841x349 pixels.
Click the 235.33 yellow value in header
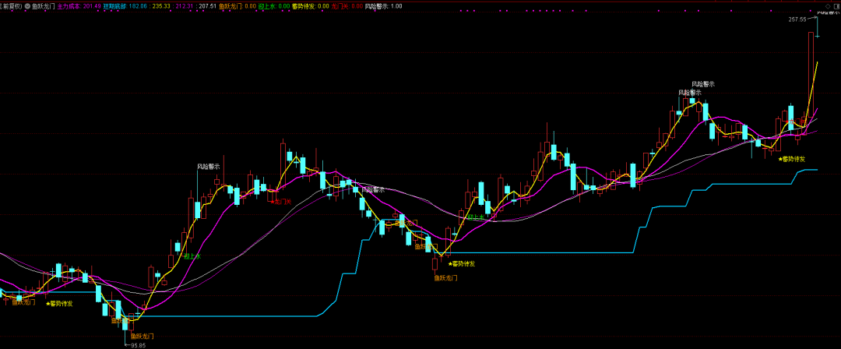click(161, 5)
